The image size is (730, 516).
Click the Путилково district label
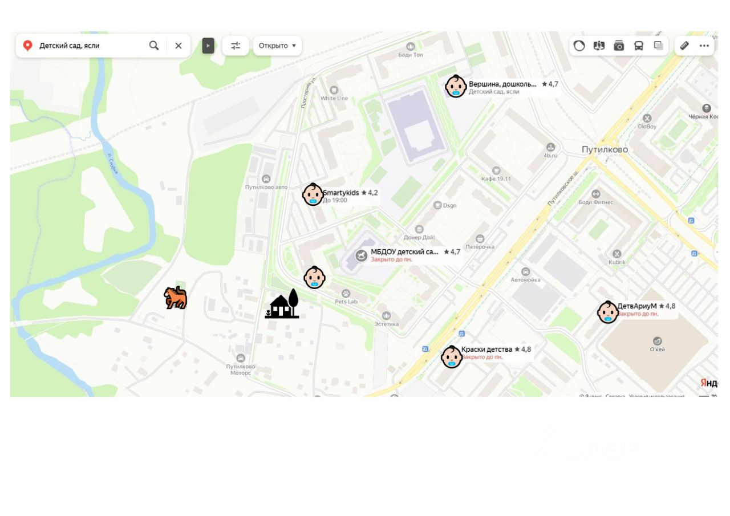point(605,149)
